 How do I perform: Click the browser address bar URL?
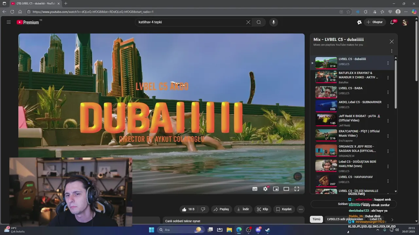click(93, 12)
